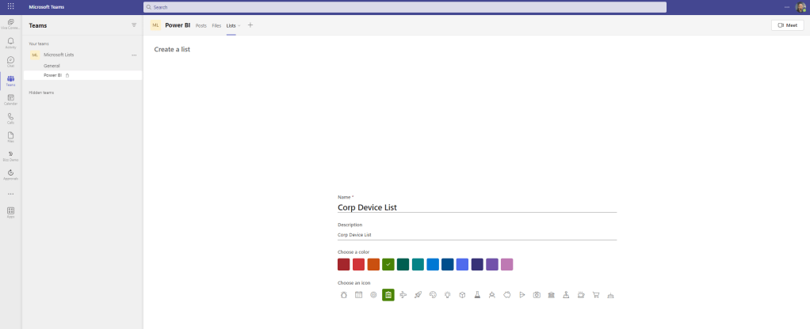The image size is (810, 329).
Task: Open Microsoft Lists team more options
Action: click(134, 55)
